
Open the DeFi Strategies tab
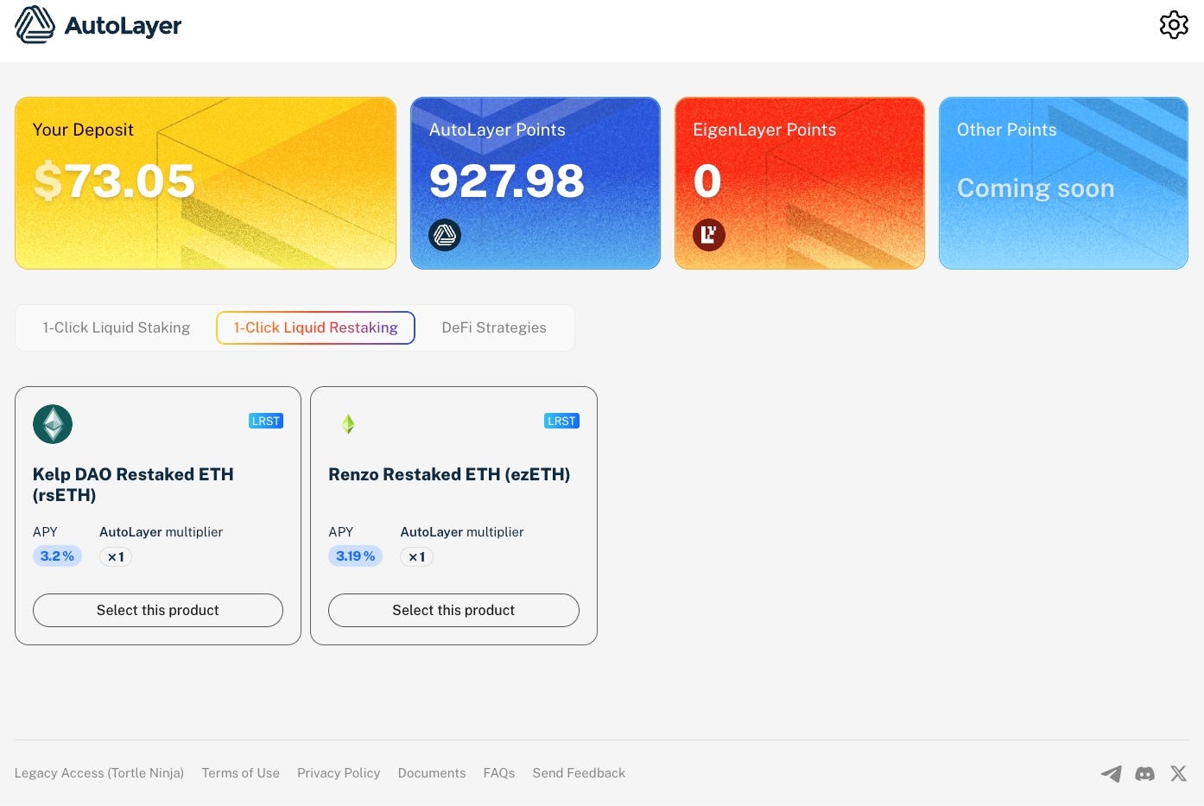(x=494, y=327)
